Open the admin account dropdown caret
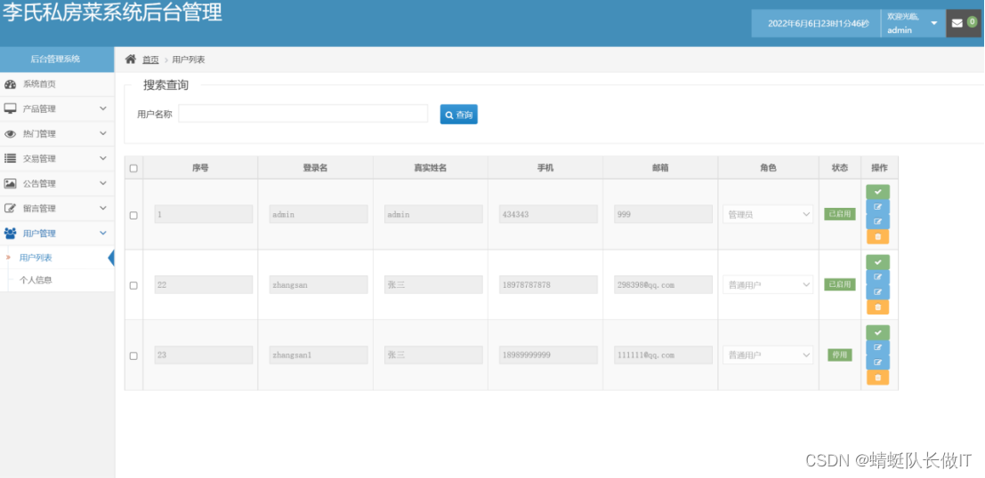This screenshot has height=478, width=985. (x=934, y=23)
